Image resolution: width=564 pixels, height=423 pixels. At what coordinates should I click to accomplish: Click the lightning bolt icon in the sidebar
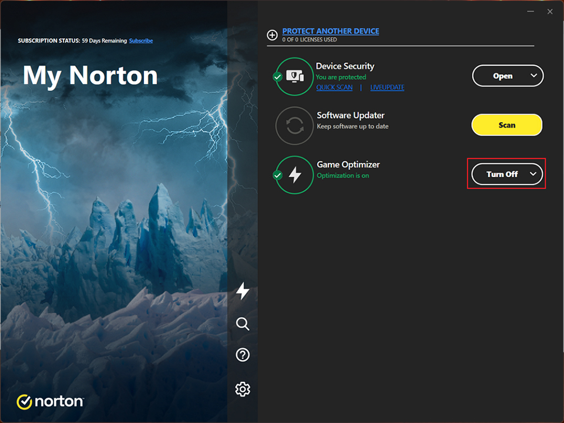(x=243, y=291)
